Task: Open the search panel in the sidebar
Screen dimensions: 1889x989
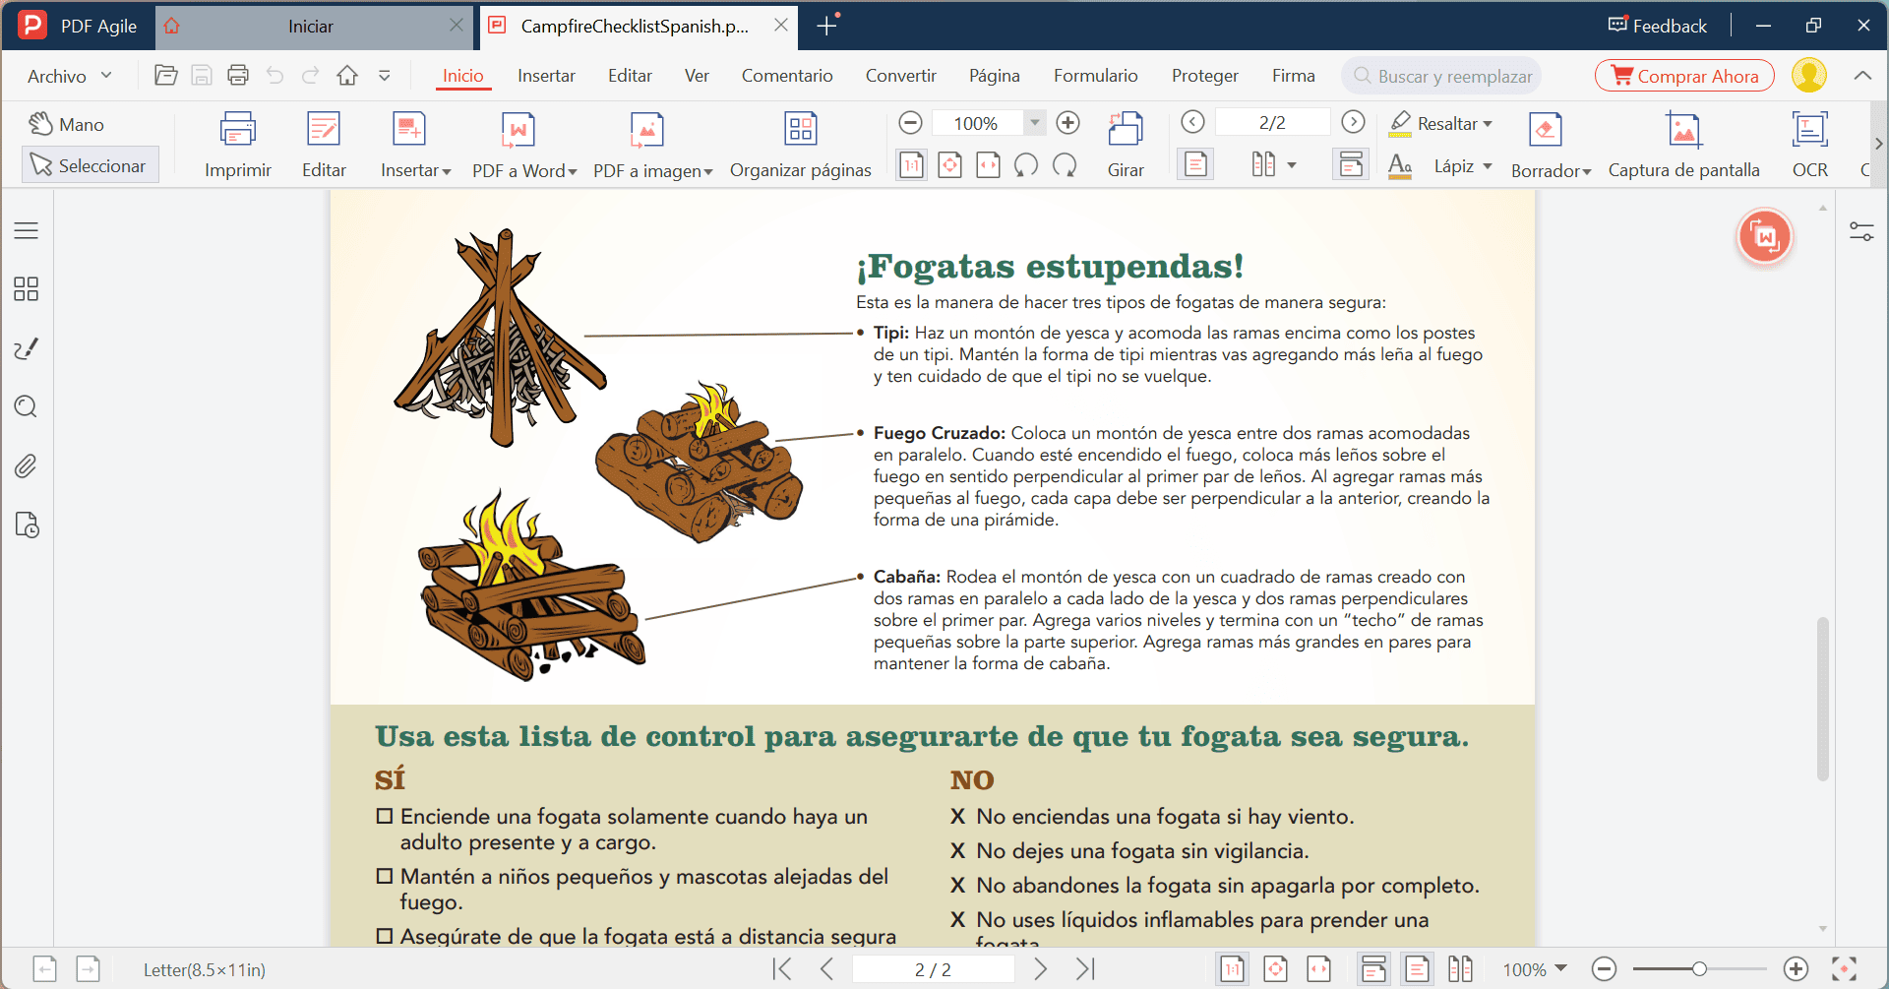Action: tap(26, 406)
